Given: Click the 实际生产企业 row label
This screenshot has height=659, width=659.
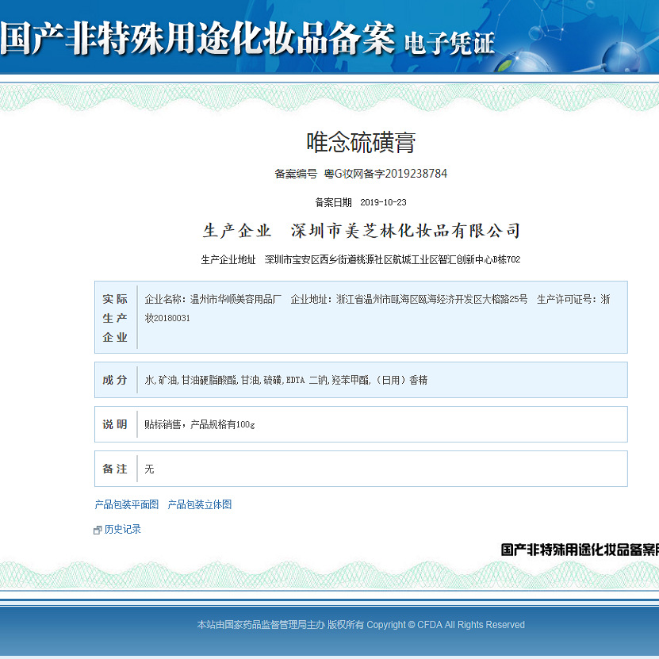Looking at the screenshot, I should 115,318.
